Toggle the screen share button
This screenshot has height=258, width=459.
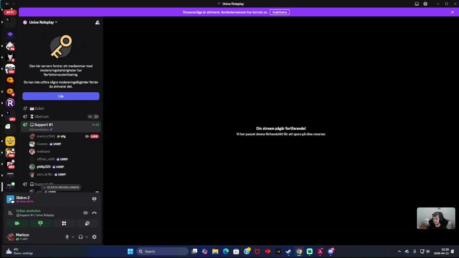point(41,223)
